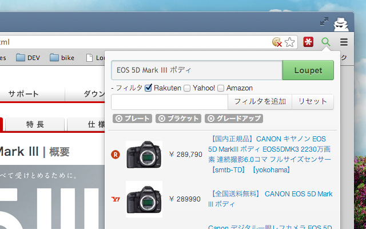Click the フィルタを追加 button

point(260,102)
